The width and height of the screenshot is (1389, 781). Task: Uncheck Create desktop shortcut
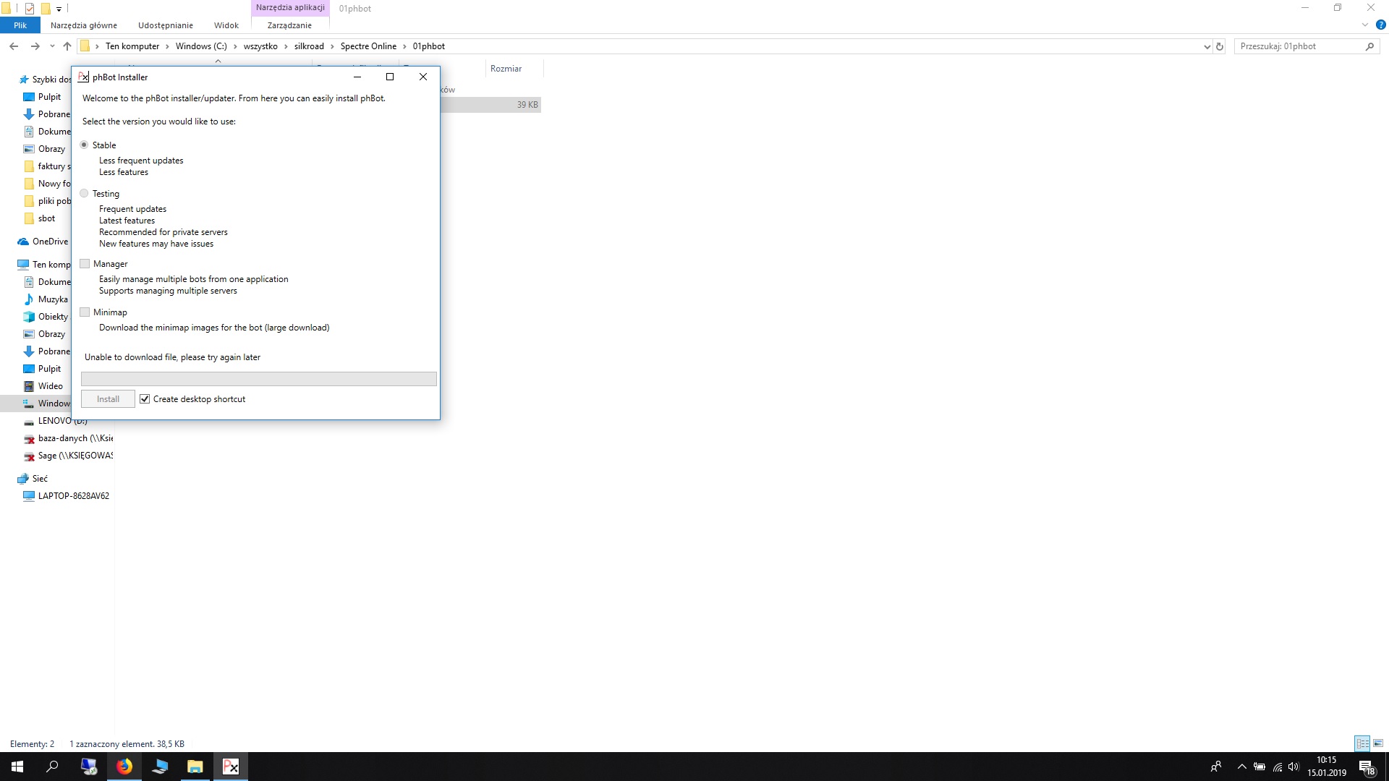pos(145,399)
